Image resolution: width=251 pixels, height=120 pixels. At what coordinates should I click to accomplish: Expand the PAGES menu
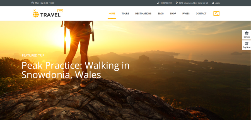tap(186, 14)
